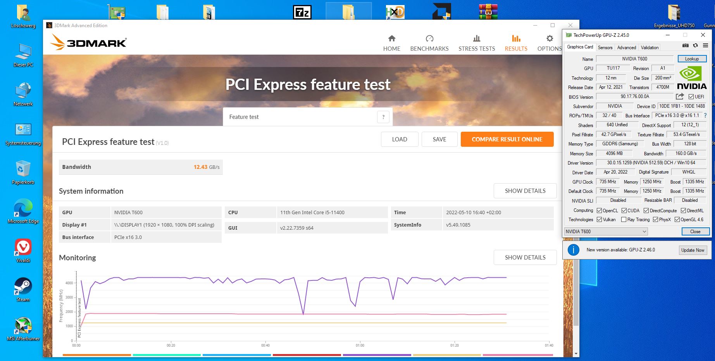Switch to Graphics Card tab in GPU-Z
The width and height of the screenshot is (715, 361).
click(x=580, y=47)
